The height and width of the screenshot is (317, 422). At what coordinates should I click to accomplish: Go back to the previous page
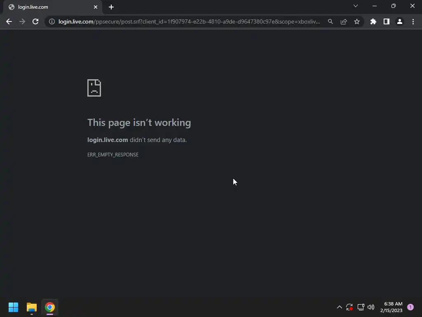[9, 21]
